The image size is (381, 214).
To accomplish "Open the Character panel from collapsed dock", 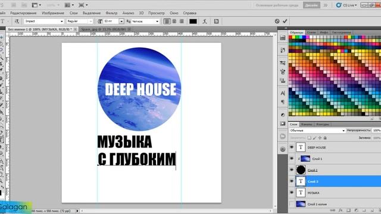I will click(x=283, y=93).
